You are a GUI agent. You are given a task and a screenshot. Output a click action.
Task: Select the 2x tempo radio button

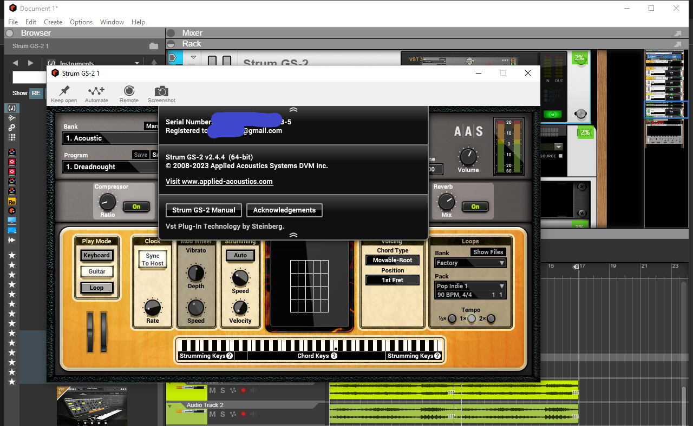click(491, 318)
